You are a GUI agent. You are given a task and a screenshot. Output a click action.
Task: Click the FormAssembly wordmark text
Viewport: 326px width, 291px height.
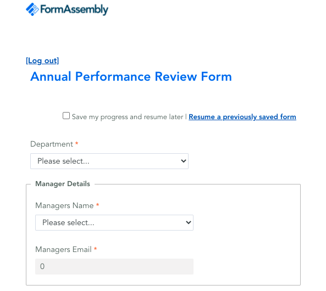pyautogui.click(x=74, y=10)
